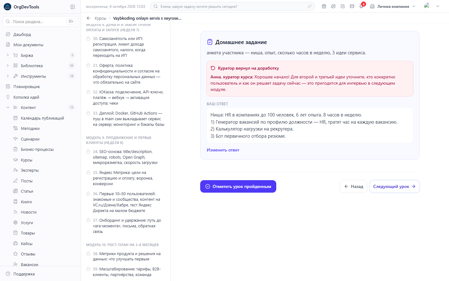
Task: Expand the Биржа section chevron
Action: (x=8, y=55)
